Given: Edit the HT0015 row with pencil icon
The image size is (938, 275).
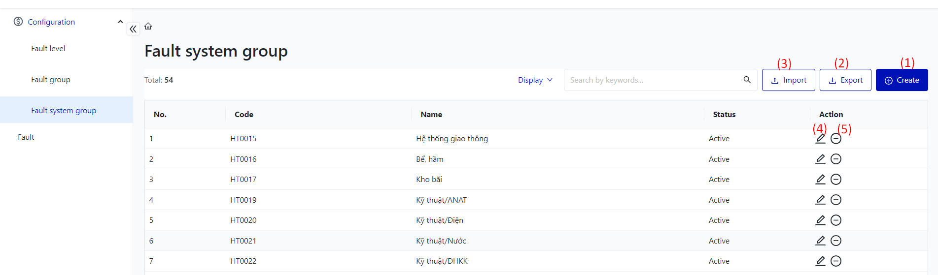Looking at the screenshot, I should click(820, 139).
